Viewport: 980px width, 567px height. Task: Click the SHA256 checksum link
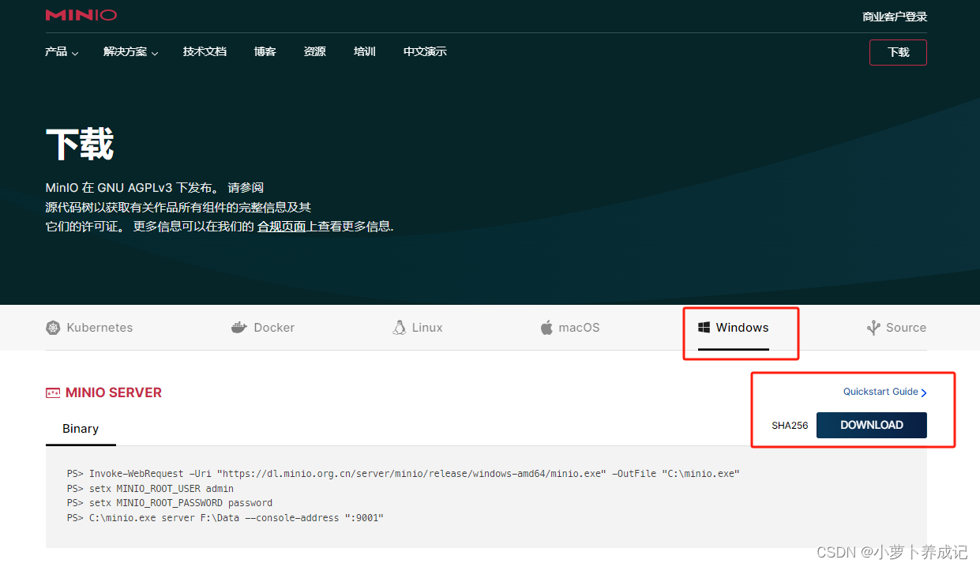click(790, 426)
